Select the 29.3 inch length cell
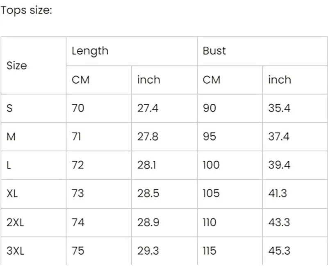This screenshot has width=328, height=269. point(164,251)
